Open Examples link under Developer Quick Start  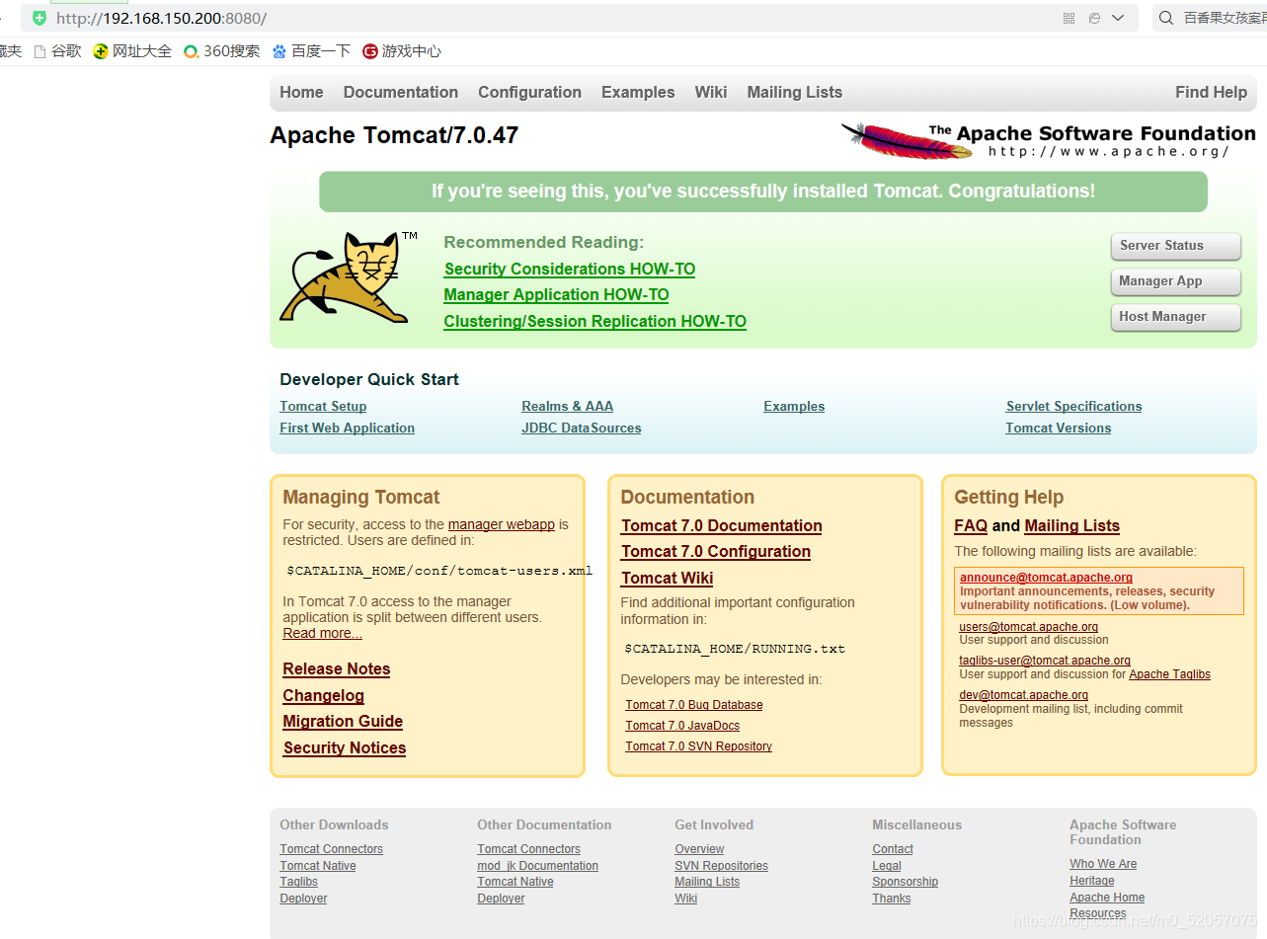794,406
